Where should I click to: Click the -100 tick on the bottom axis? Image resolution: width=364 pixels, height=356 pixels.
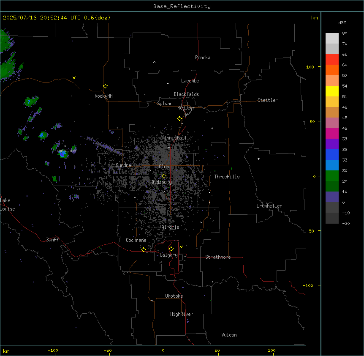53,350
